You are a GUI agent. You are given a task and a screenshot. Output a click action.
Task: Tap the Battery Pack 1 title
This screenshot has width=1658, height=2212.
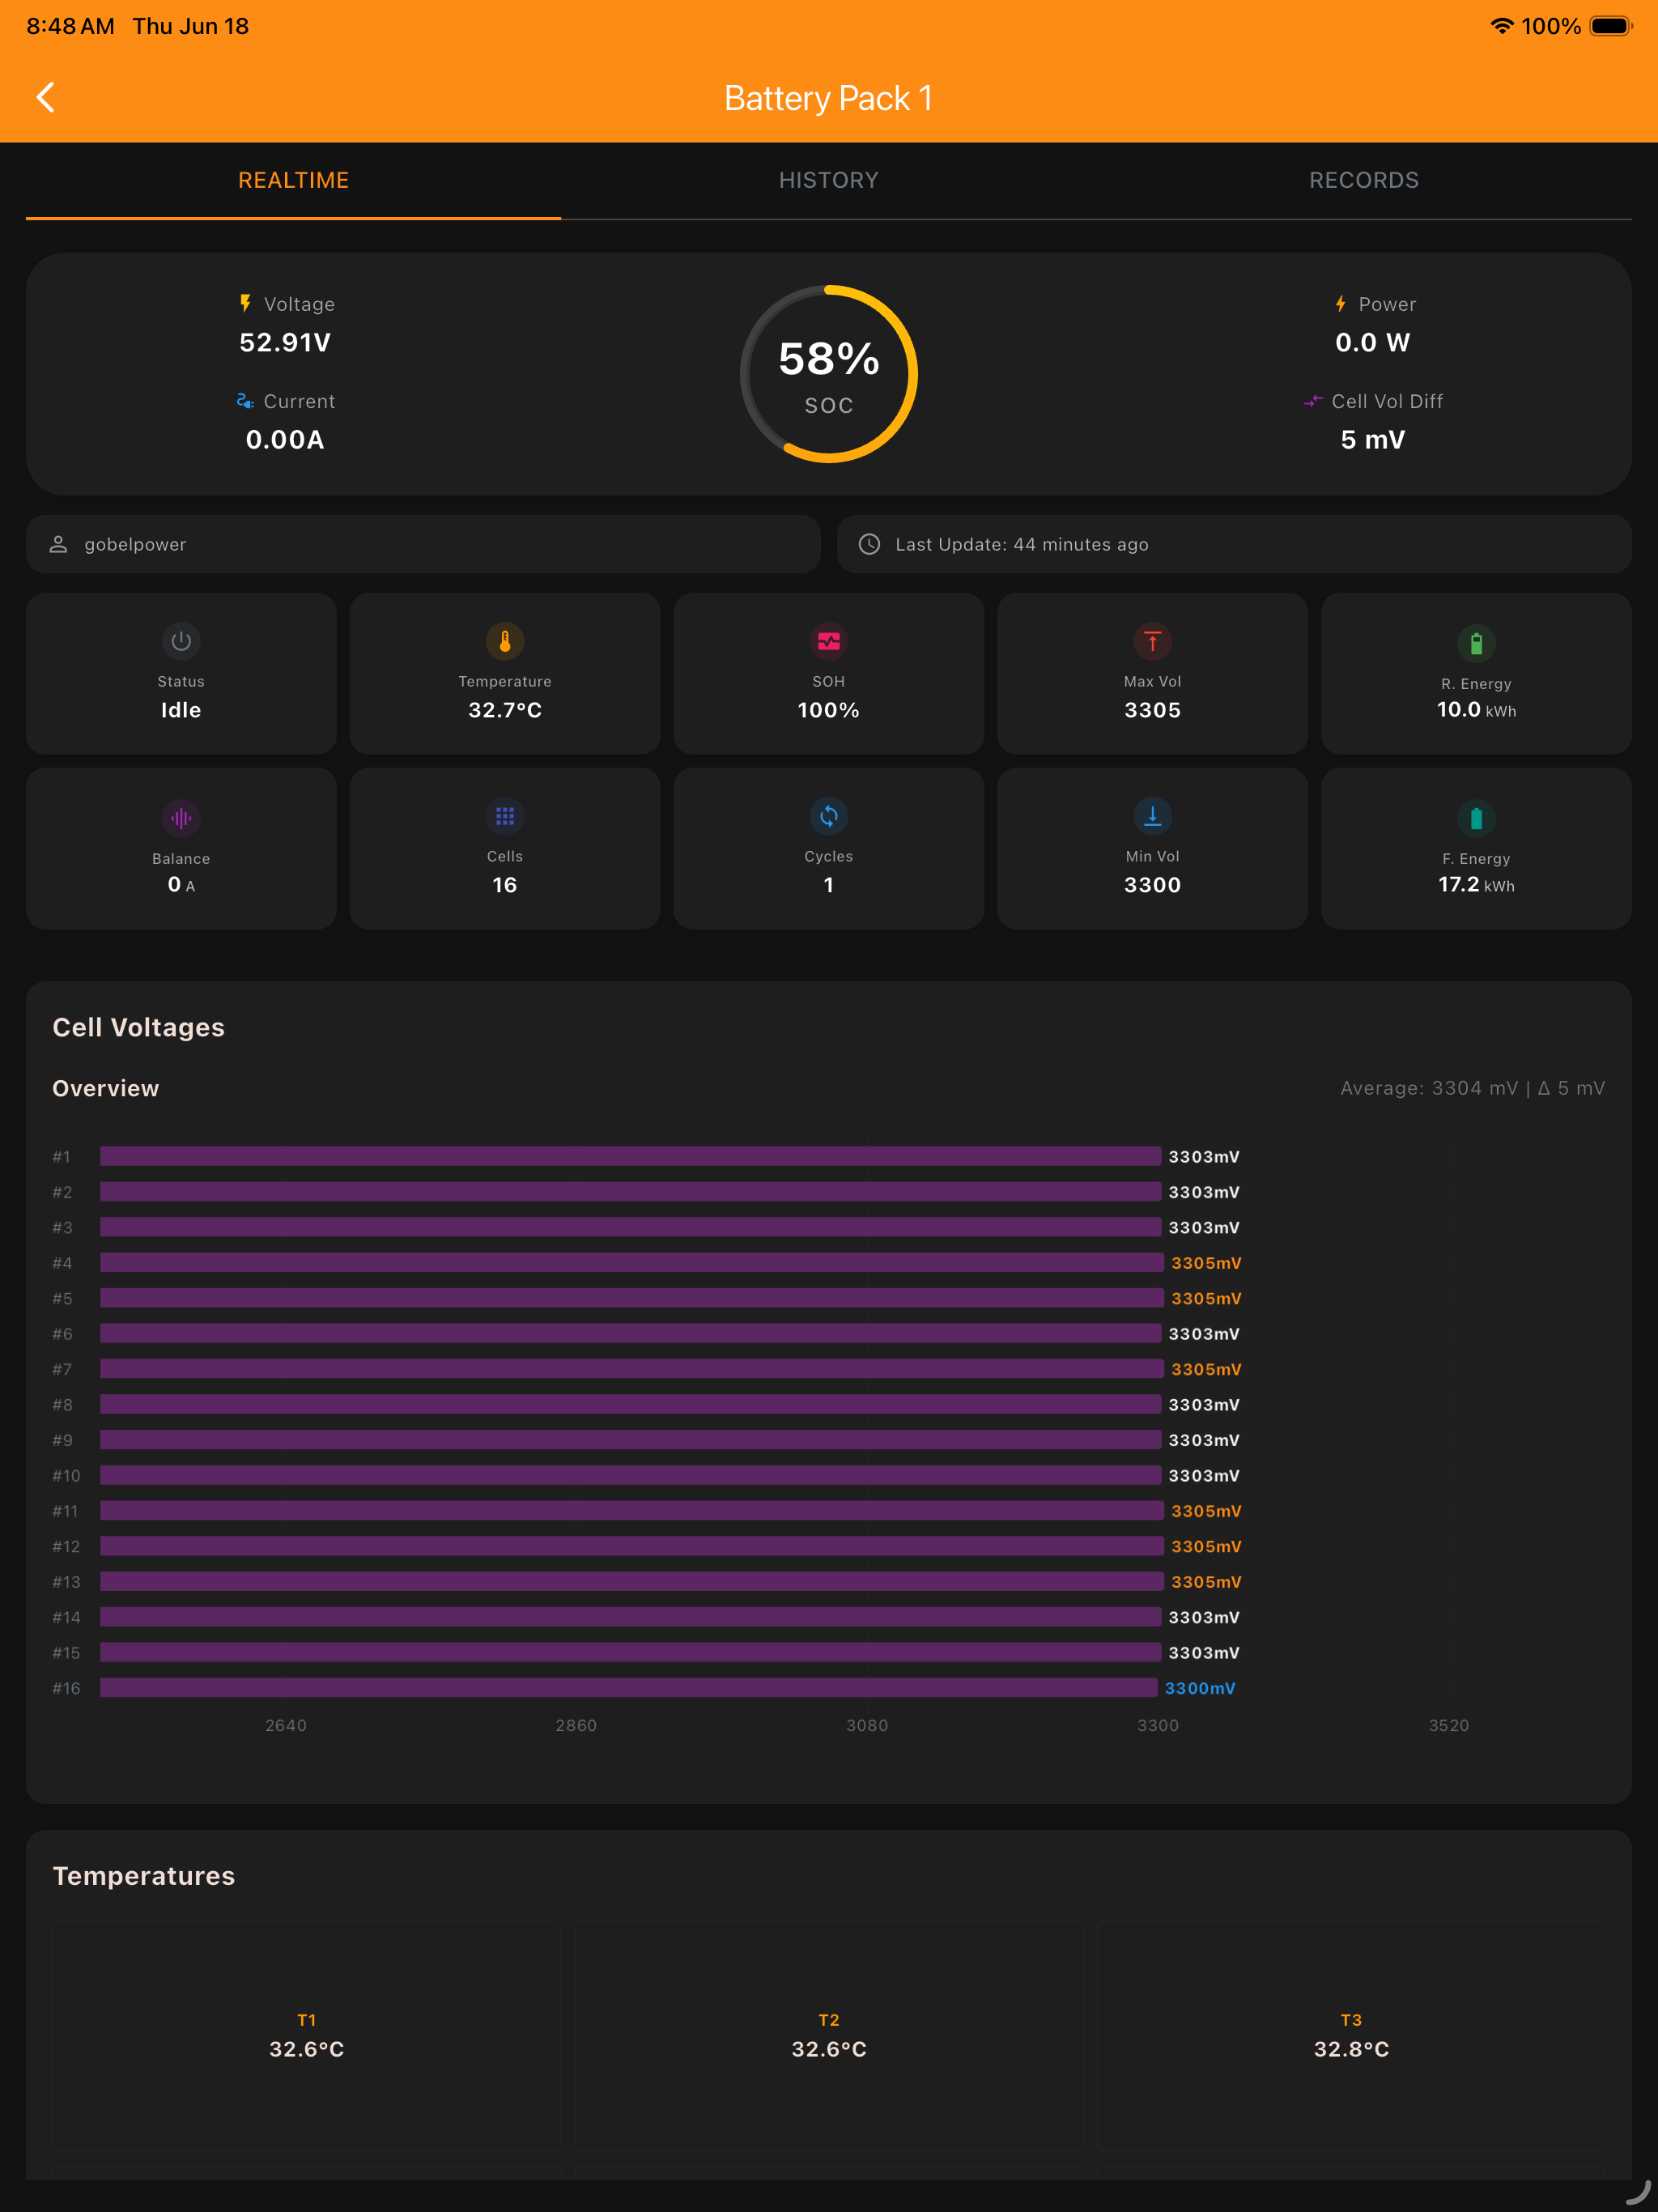click(x=828, y=98)
